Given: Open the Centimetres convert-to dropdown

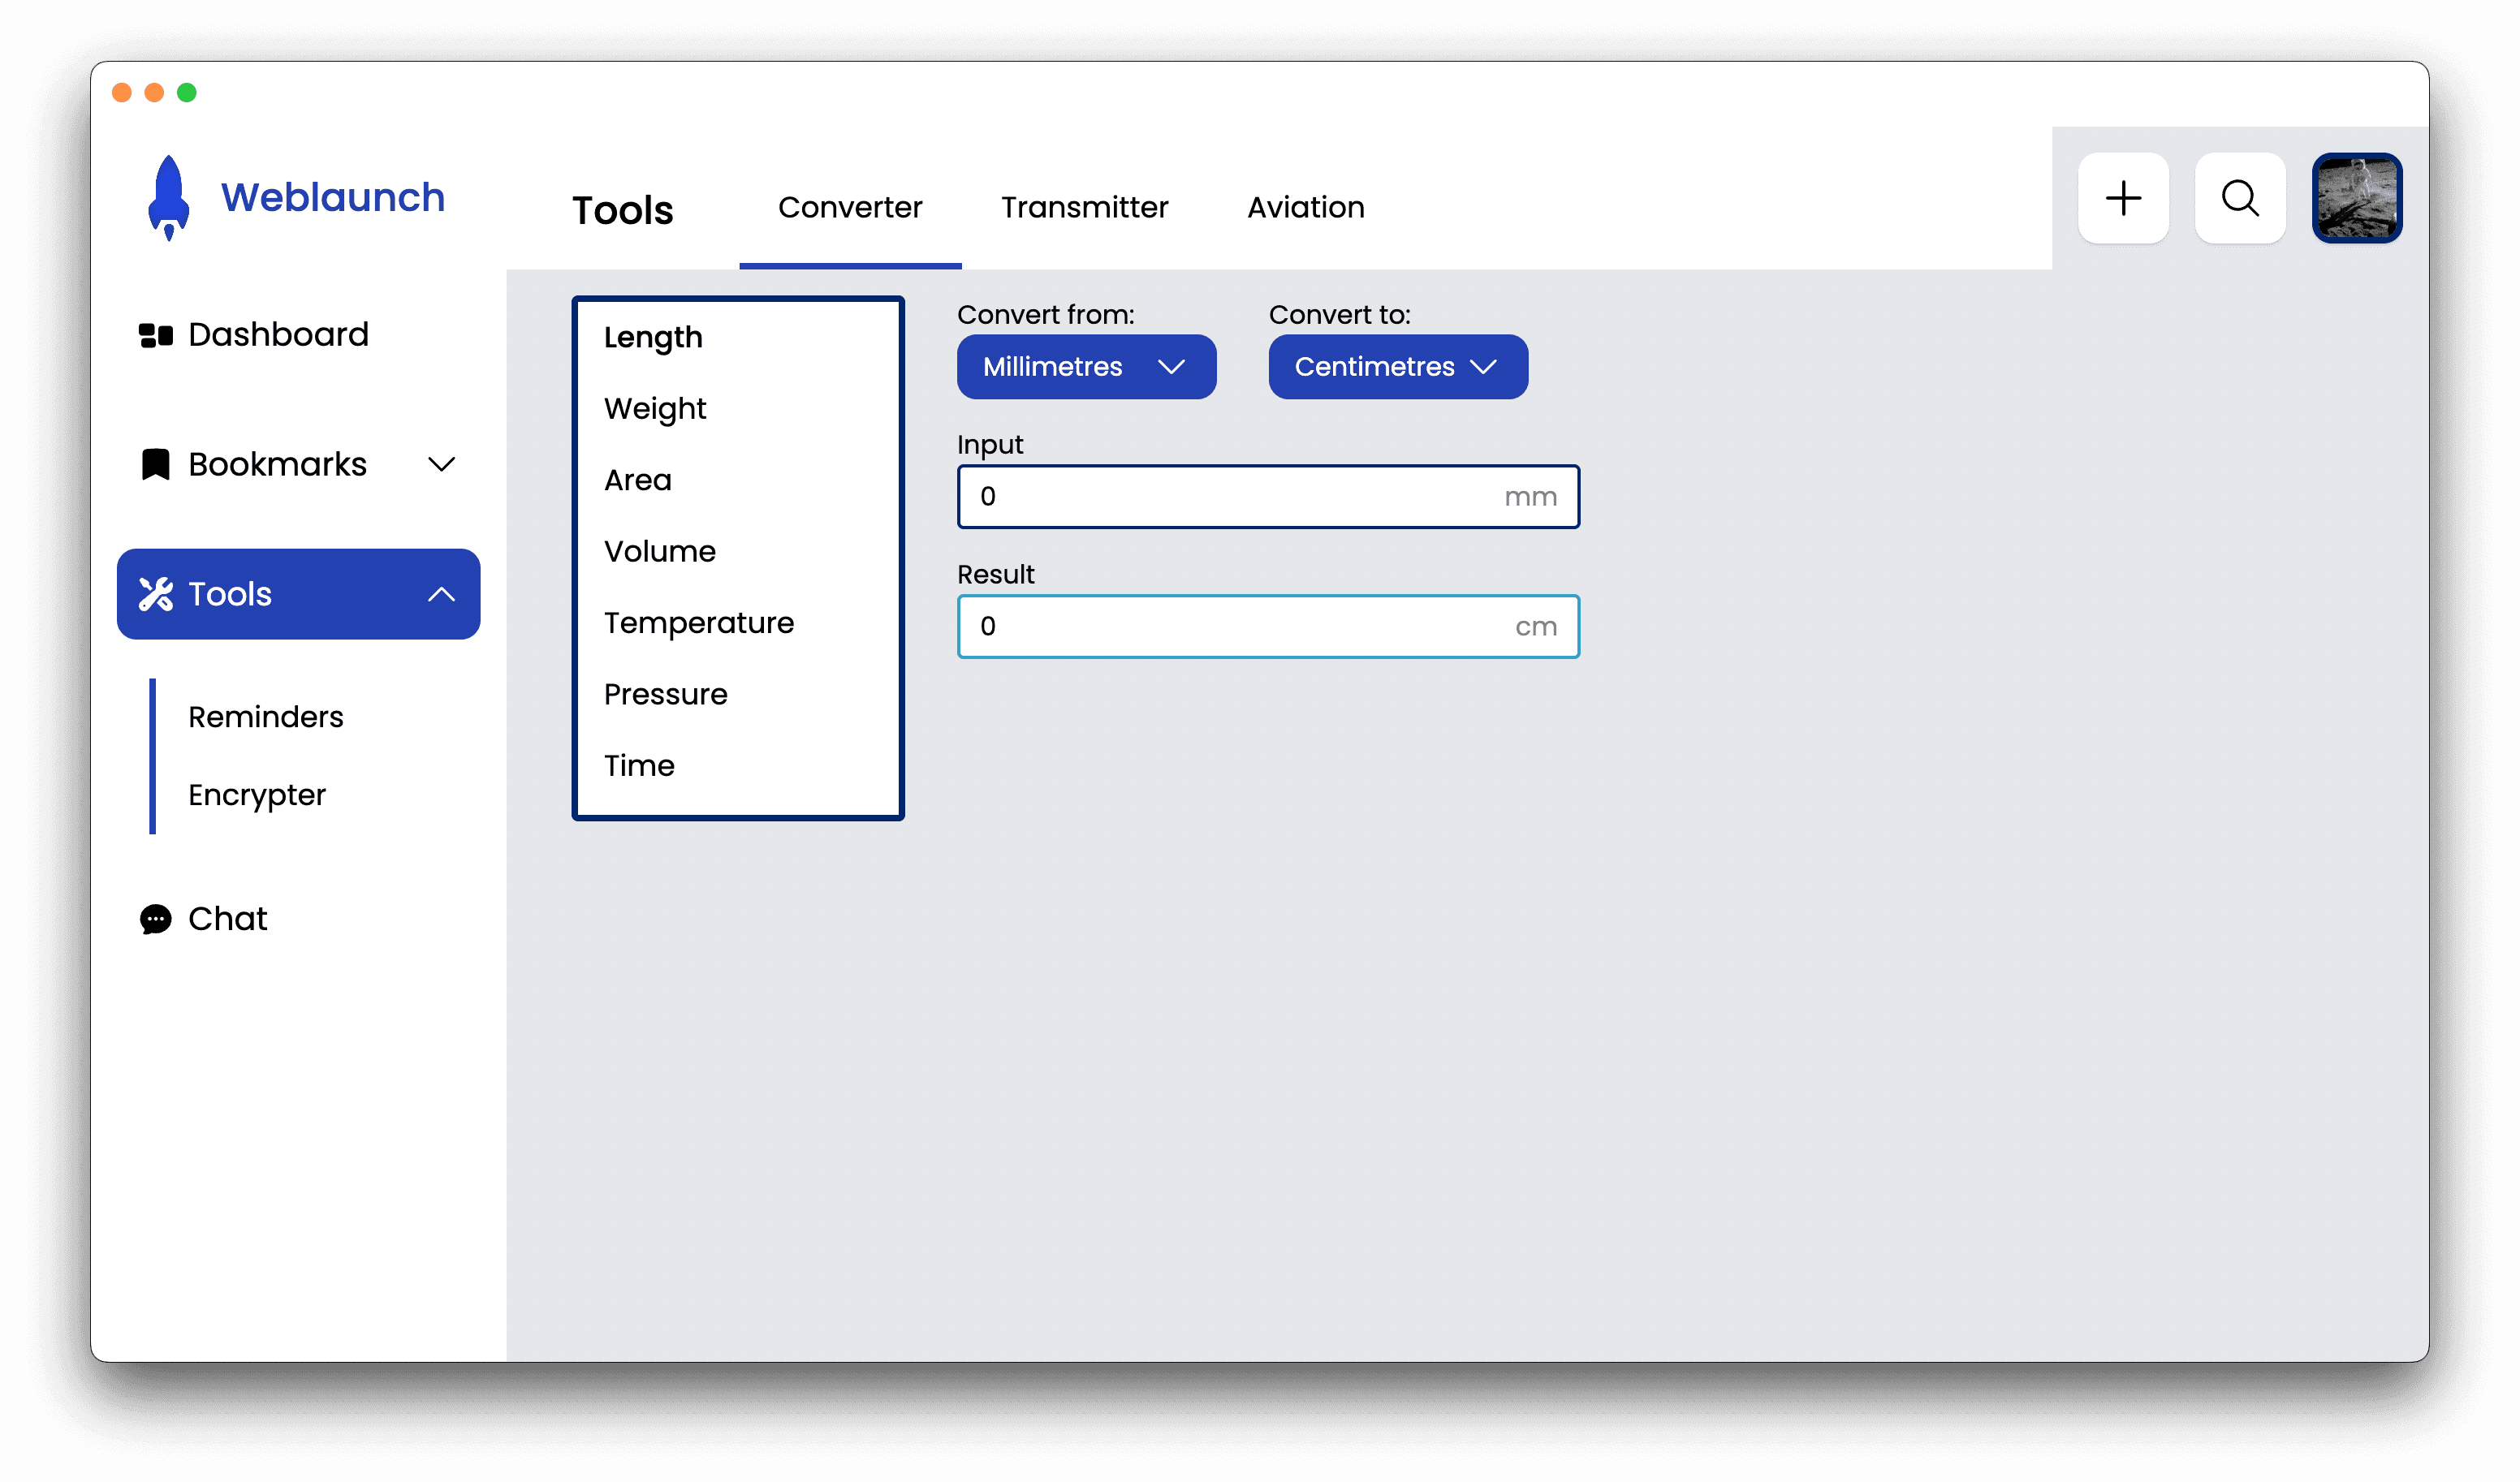Looking at the screenshot, I should pyautogui.click(x=1398, y=367).
